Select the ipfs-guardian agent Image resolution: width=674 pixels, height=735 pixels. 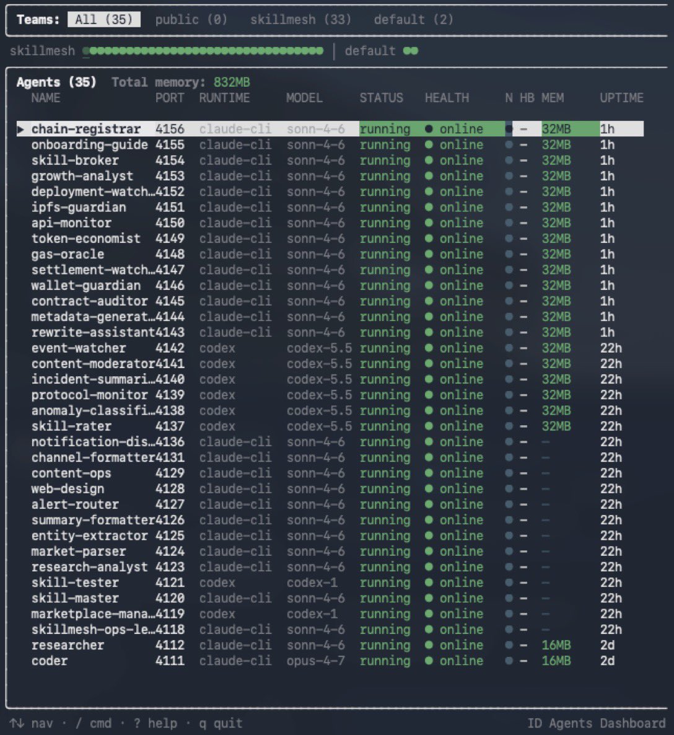point(330,207)
